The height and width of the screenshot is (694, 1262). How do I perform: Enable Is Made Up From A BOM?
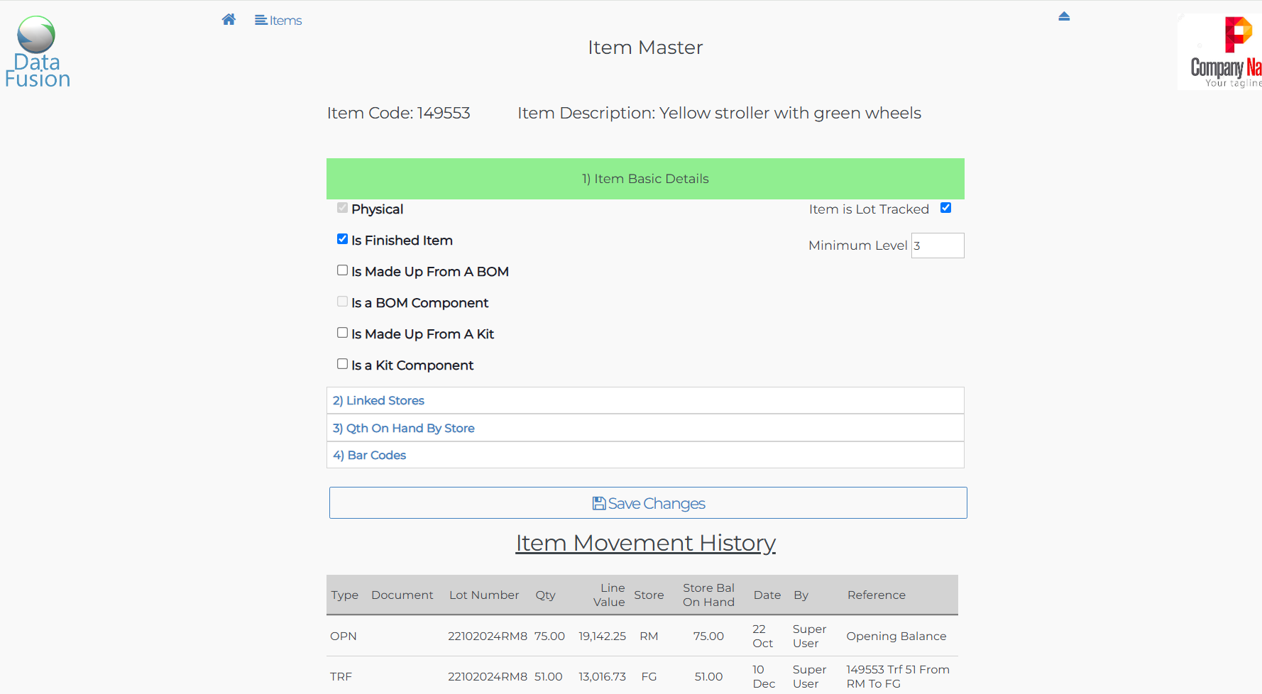[342, 270]
